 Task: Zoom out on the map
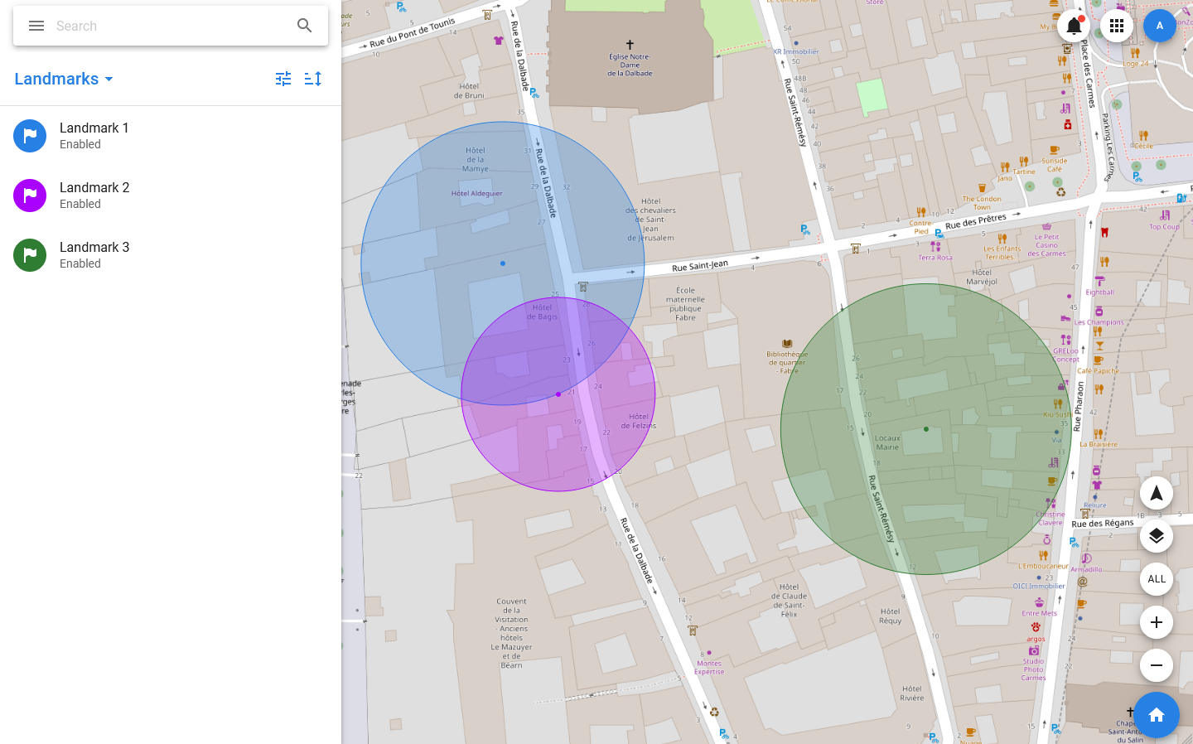click(x=1156, y=665)
